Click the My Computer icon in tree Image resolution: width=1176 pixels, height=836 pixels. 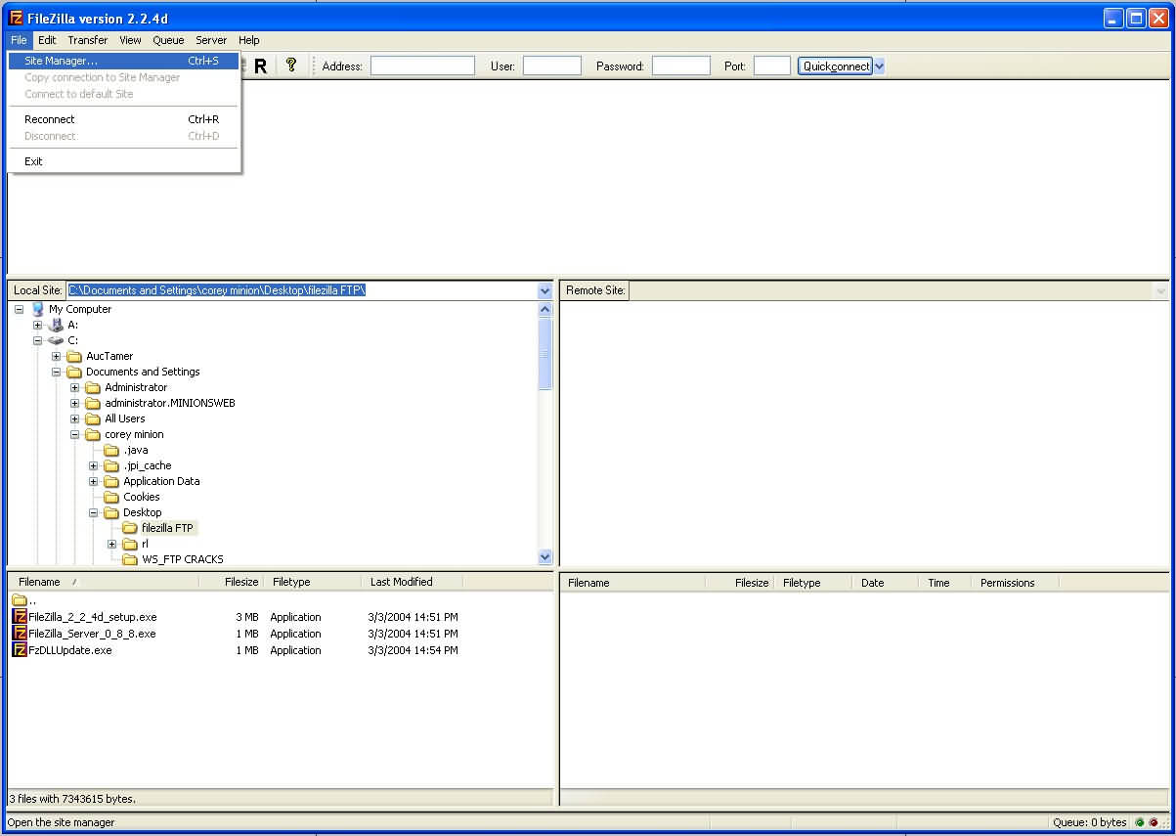coord(38,309)
